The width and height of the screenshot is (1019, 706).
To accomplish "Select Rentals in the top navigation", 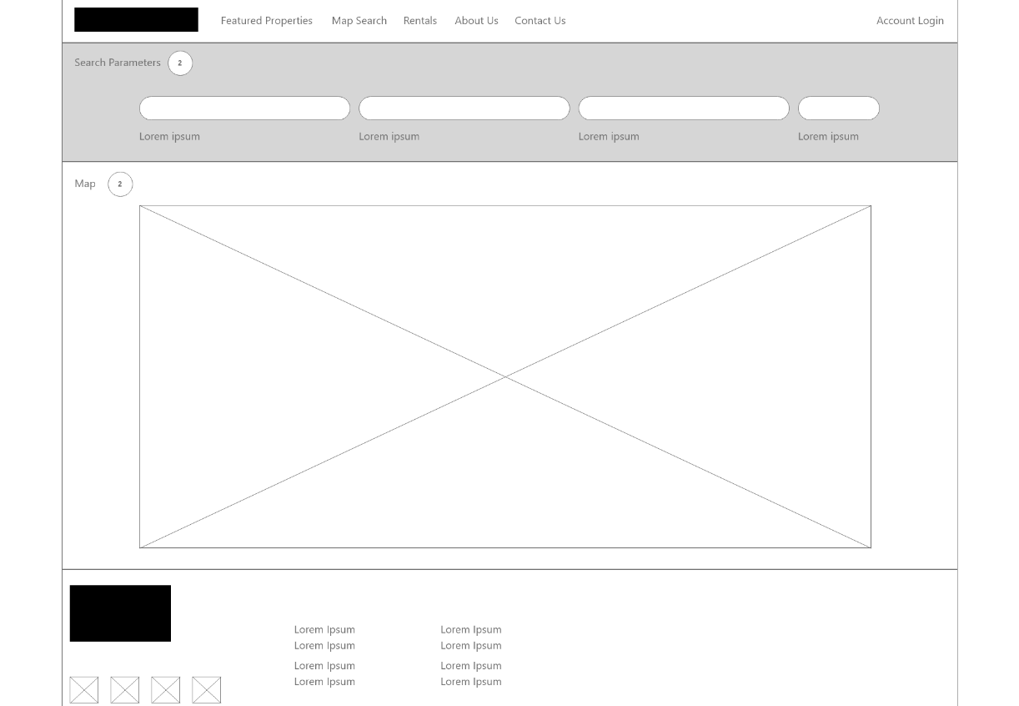I will click(419, 21).
